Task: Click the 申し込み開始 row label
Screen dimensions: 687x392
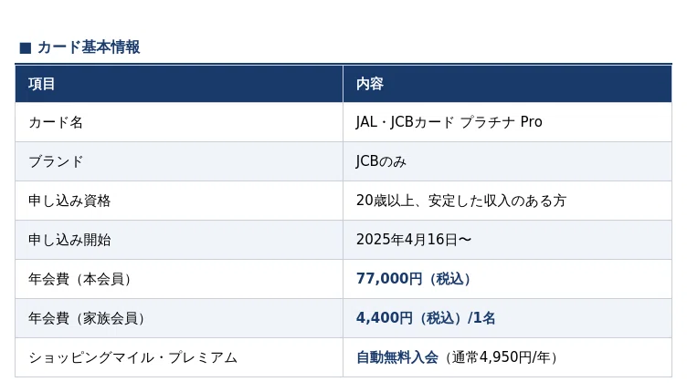Action: (69, 240)
